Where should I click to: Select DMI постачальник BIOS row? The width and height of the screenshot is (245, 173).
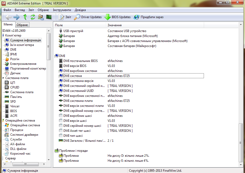(x=131, y=61)
